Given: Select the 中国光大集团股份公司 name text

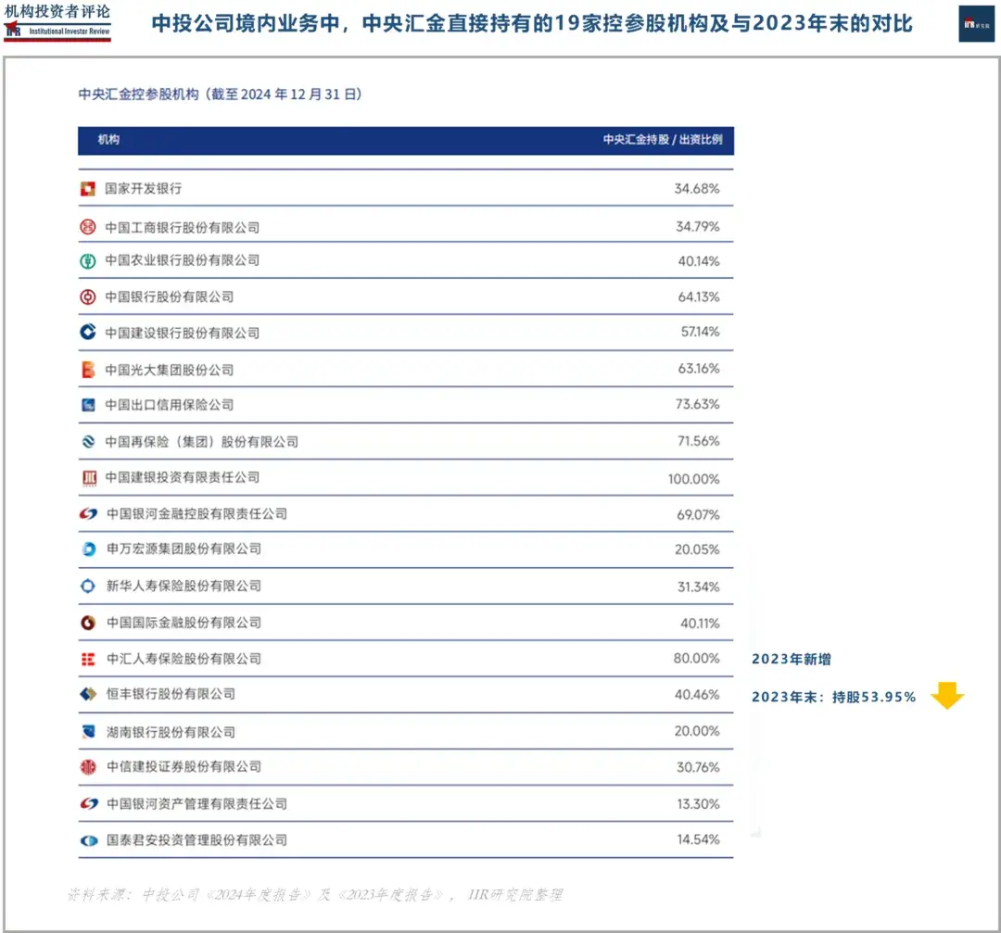Looking at the screenshot, I should pyautogui.click(x=170, y=370).
